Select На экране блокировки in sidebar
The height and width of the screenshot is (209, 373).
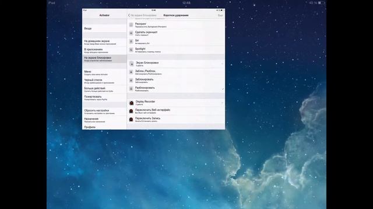(x=104, y=59)
